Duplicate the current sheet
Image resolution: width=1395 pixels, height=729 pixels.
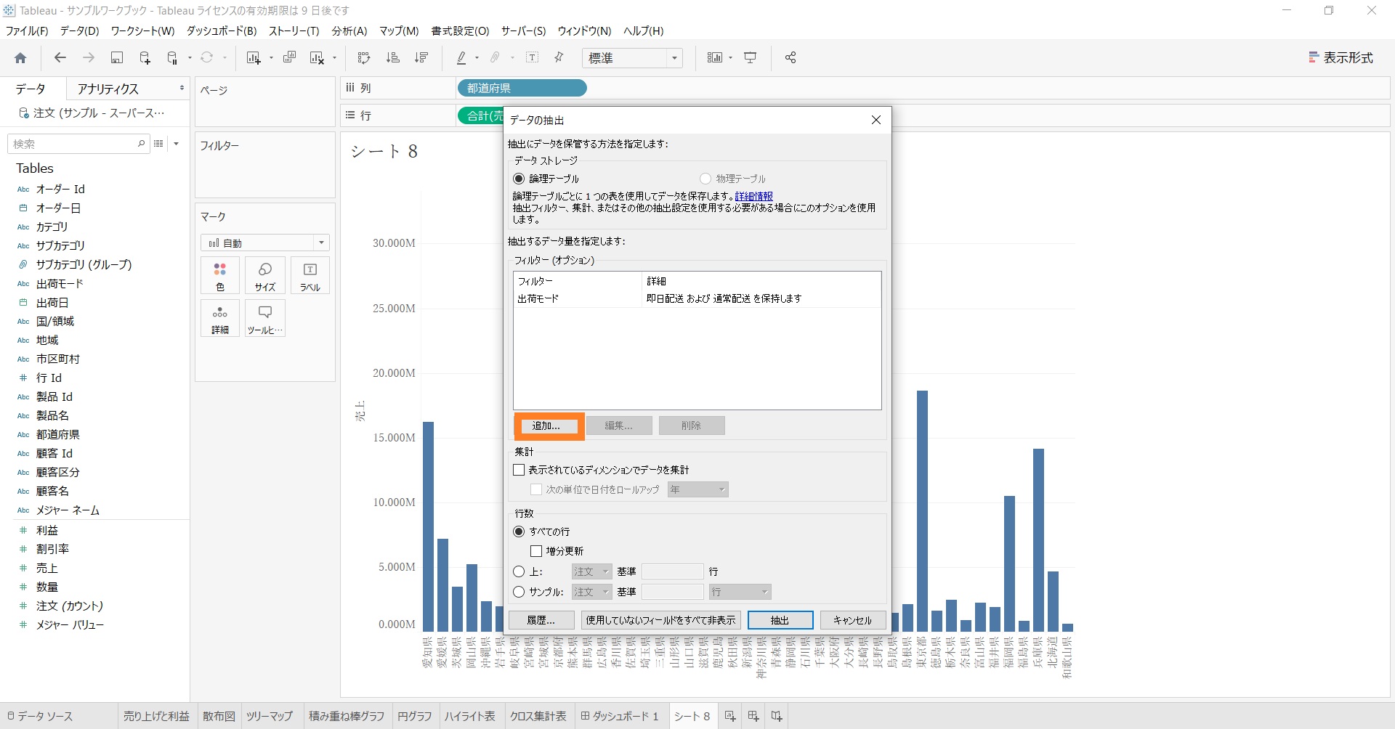click(x=289, y=58)
